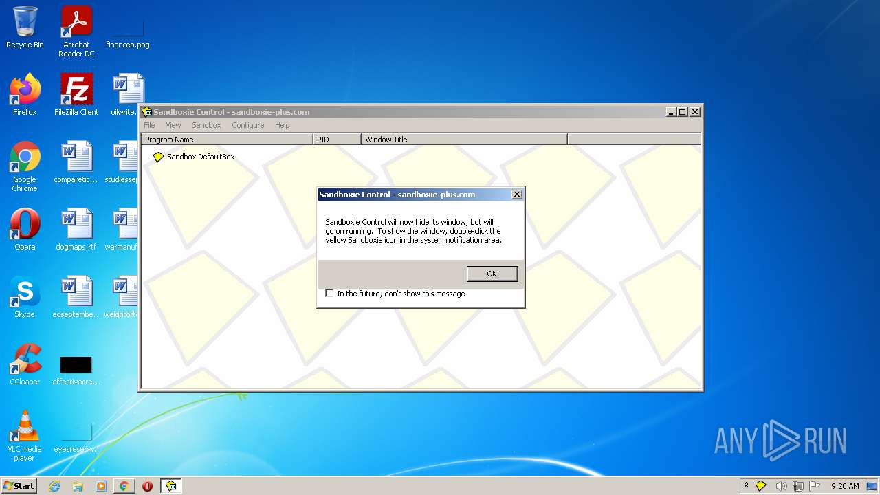Open Chrome from the taskbar
This screenshot has width=880, height=495.
click(124, 486)
